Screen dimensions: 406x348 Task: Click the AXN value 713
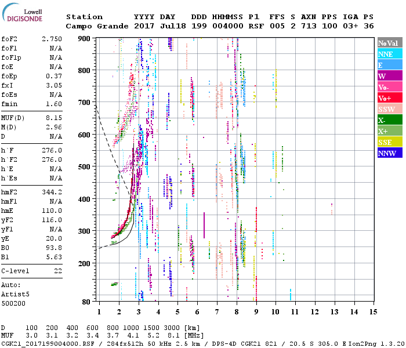(x=309, y=26)
